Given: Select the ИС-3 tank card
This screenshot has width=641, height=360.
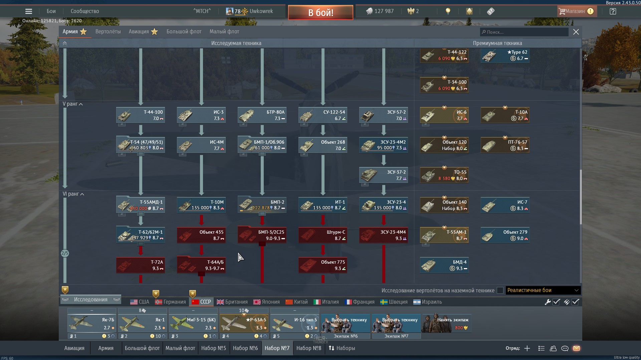Looking at the screenshot, I should click(201, 115).
